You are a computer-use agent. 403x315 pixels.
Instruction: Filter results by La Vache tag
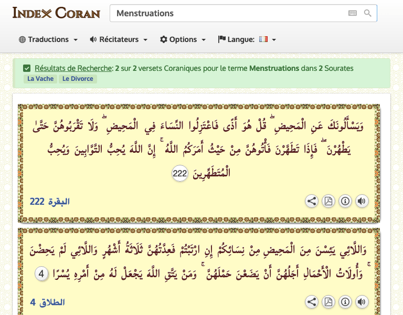pos(40,79)
